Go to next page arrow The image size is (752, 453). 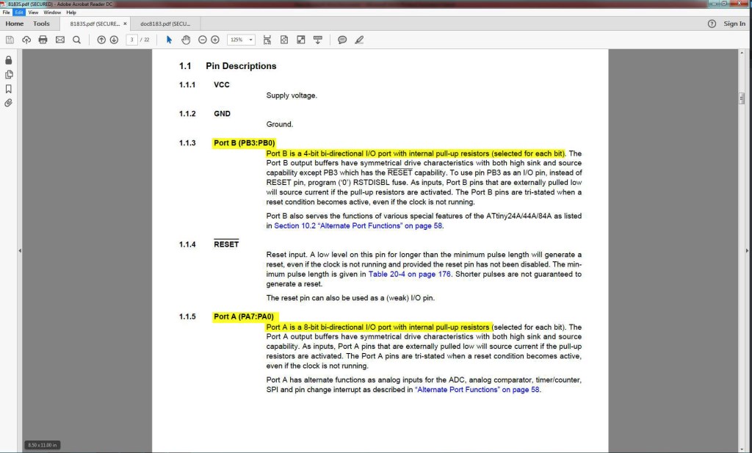[x=114, y=40]
